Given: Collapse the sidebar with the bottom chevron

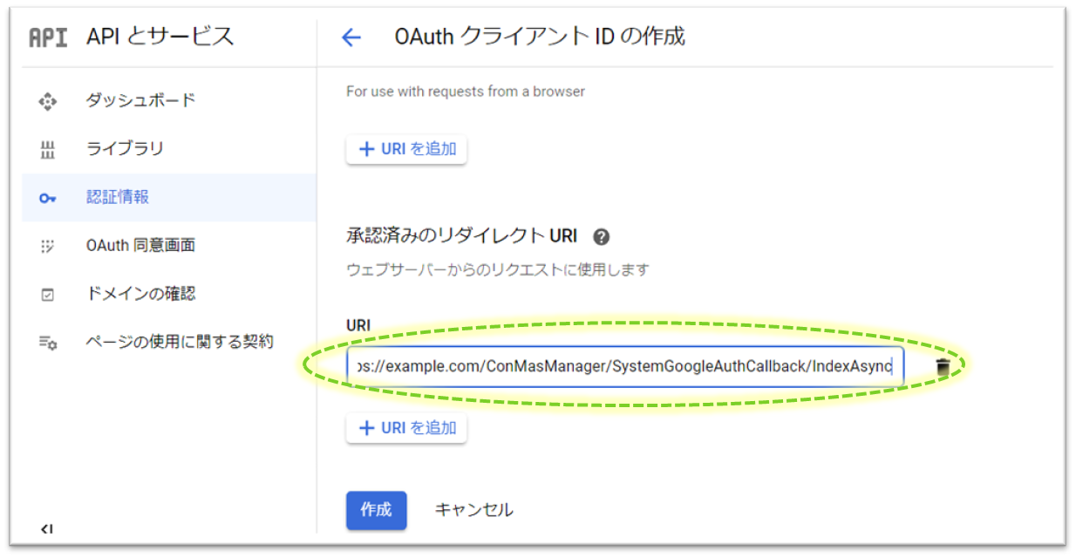Looking at the screenshot, I should (48, 528).
